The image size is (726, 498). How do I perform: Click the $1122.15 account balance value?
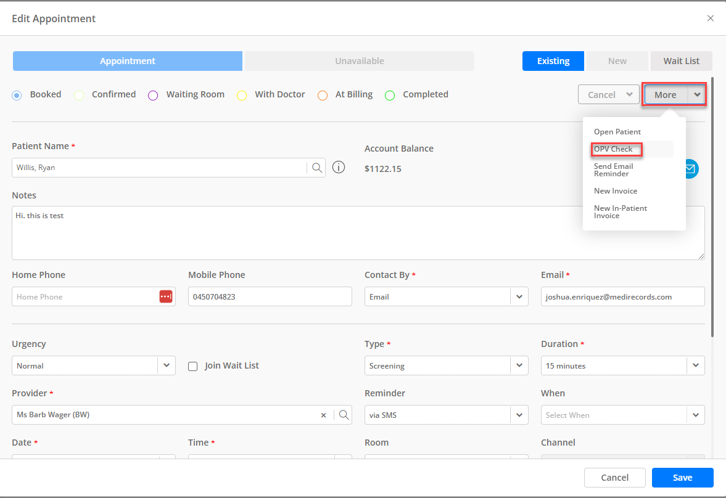pos(383,169)
